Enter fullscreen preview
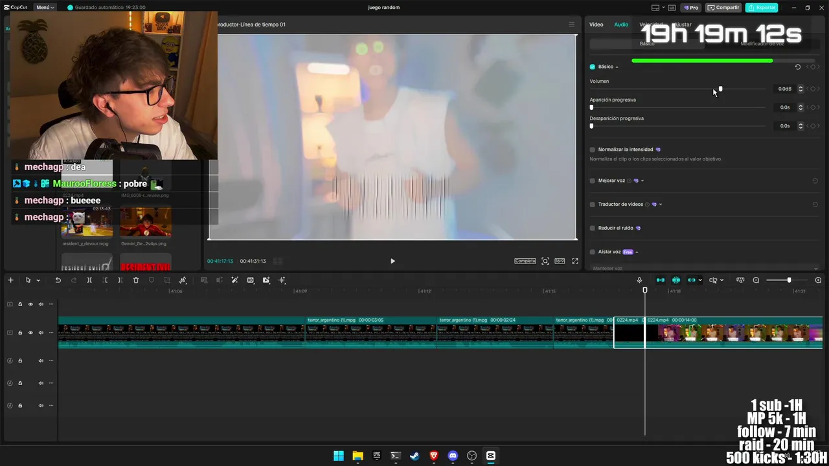Viewport: 829px width, 466px height. pos(574,261)
